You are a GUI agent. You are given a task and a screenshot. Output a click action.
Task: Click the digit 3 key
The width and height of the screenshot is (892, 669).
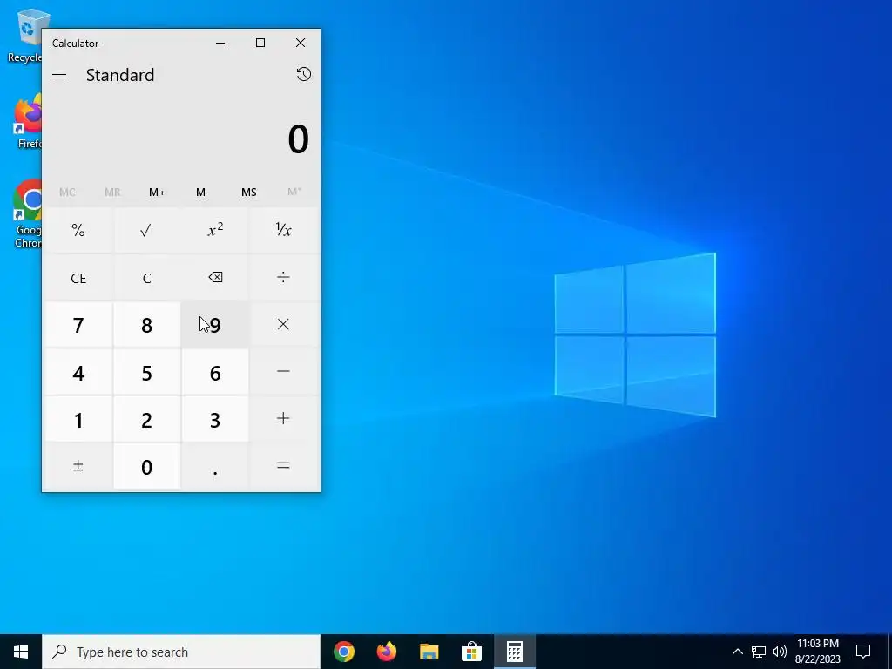(x=215, y=419)
